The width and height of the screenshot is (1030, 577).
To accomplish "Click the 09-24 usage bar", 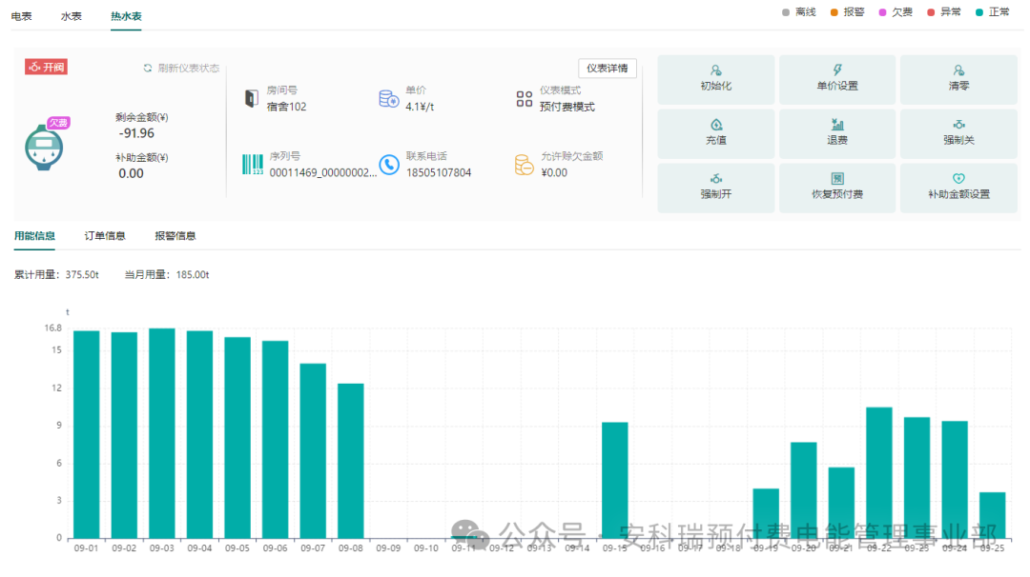I will 955,480.
